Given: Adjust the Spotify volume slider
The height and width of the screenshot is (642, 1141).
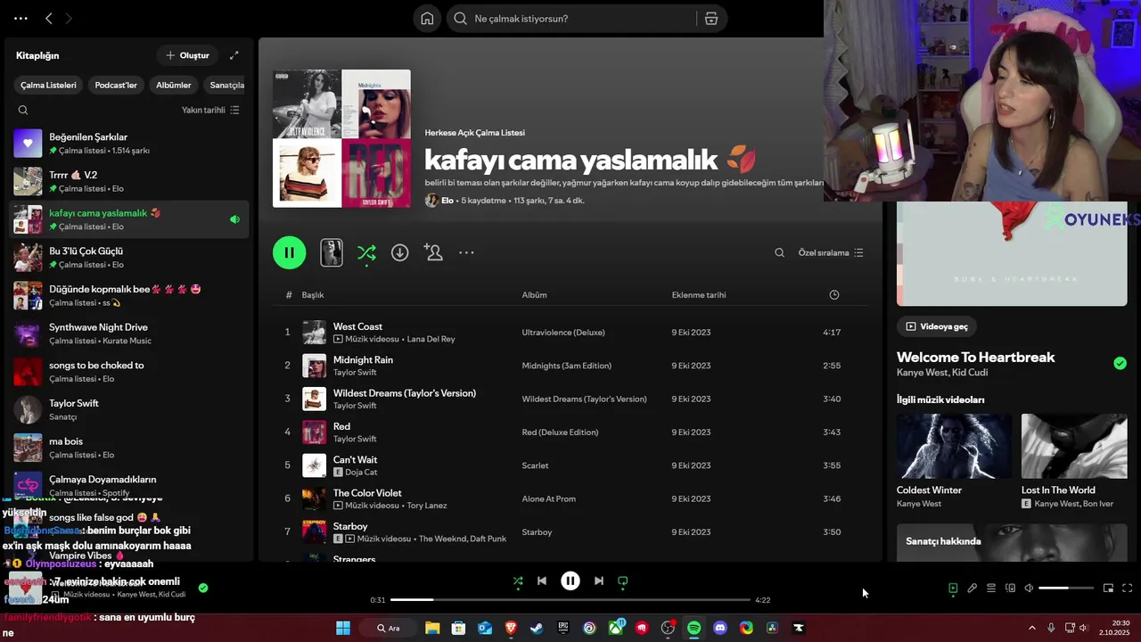Looking at the screenshot, I should coord(1066,588).
